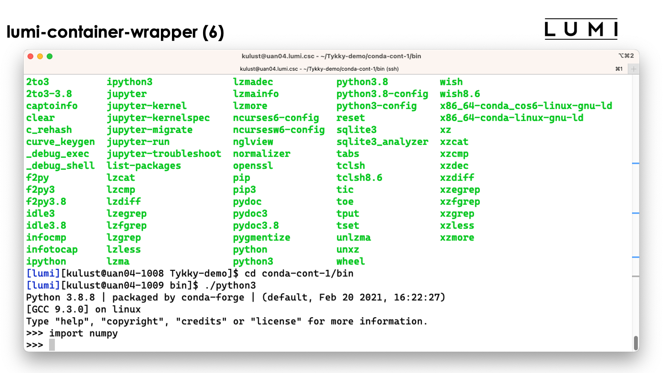Click the file name "infocmp"

coord(46,238)
